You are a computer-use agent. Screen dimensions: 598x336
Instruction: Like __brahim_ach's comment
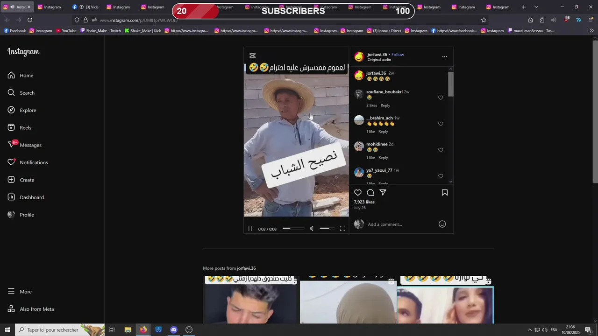[441, 124]
